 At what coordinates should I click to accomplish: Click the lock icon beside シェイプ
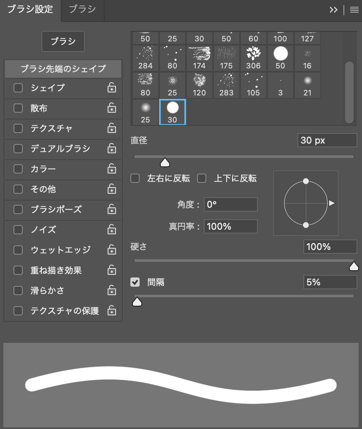[111, 88]
